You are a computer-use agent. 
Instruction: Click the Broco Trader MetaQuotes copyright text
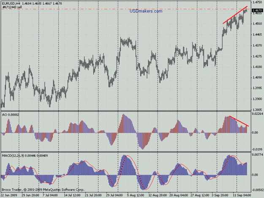point(43,190)
